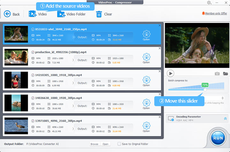Select thumbnail of 14210305 bikini video
This screenshot has width=230, height=152.
[x=16, y=80]
